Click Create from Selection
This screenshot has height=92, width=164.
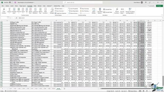pyautogui.click(x=60, y=13)
